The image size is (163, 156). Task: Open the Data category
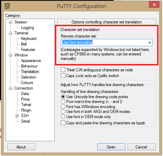25,94
